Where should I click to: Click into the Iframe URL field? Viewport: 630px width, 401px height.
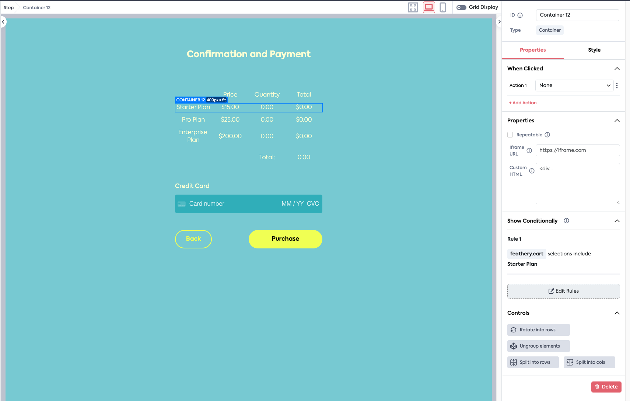[577, 150]
